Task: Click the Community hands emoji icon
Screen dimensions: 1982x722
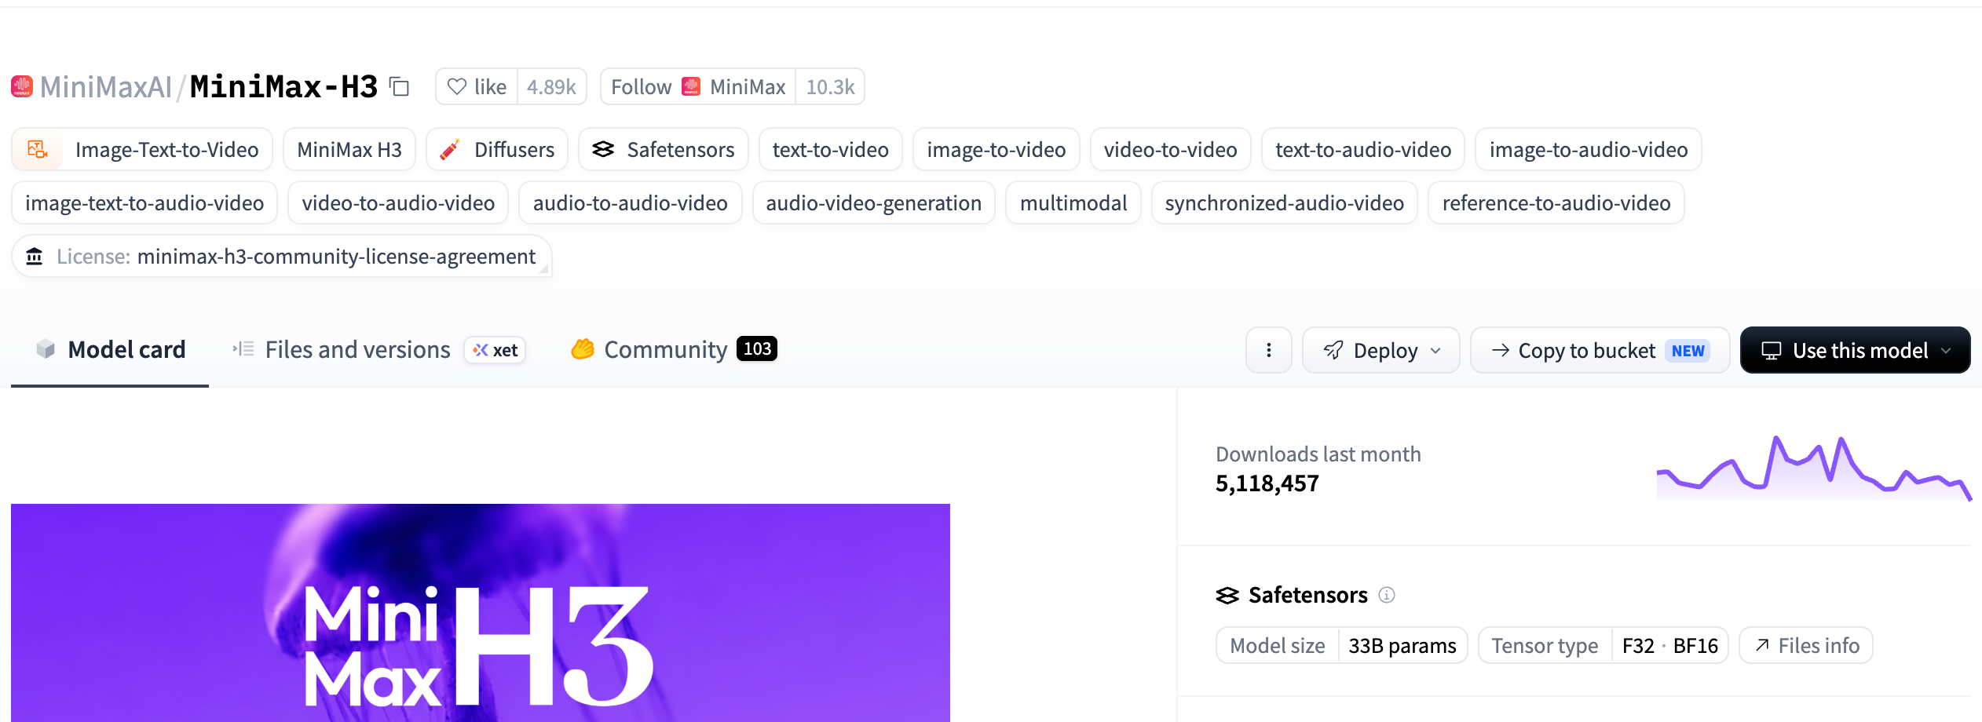Action: click(583, 348)
